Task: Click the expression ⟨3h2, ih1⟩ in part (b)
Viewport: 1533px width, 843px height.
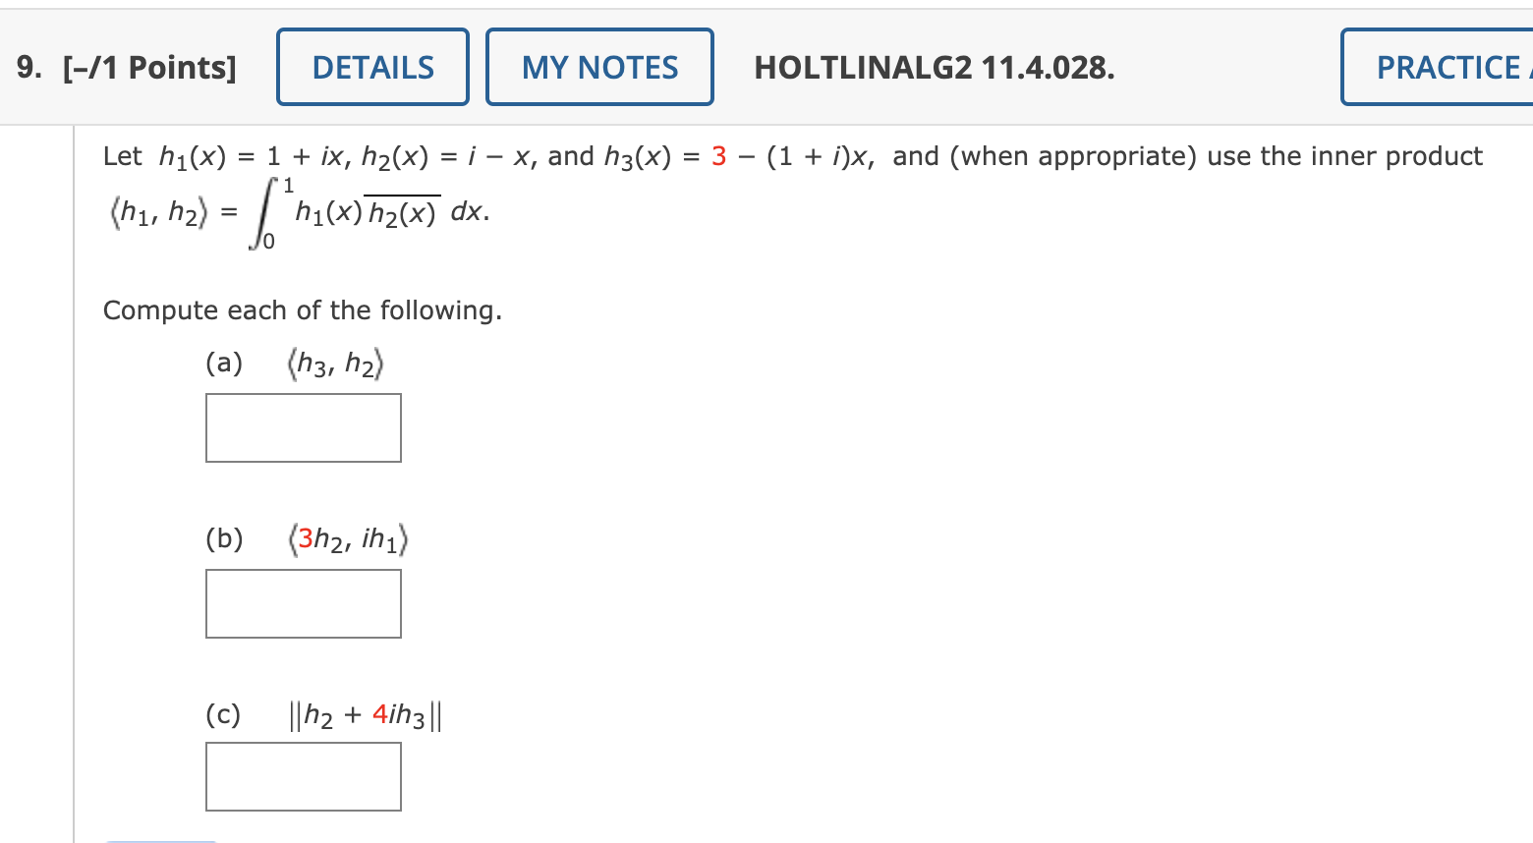Action: click(348, 537)
